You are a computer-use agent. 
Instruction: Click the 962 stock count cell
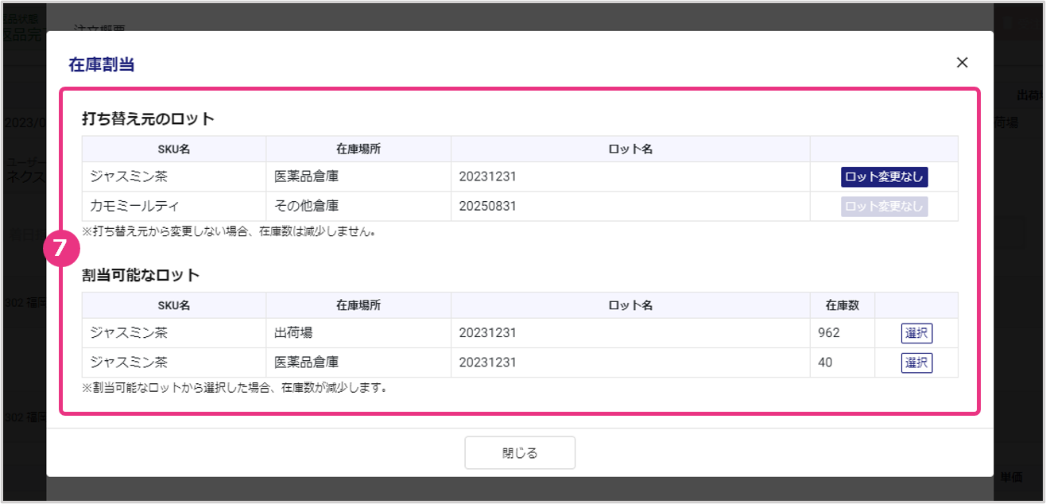(828, 333)
